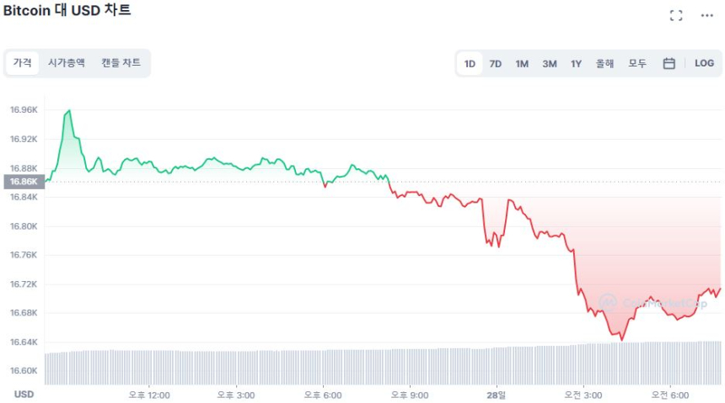Click the green price peak near 16.96K
The height and width of the screenshot is (403, 725).
(x=68, y=110)
